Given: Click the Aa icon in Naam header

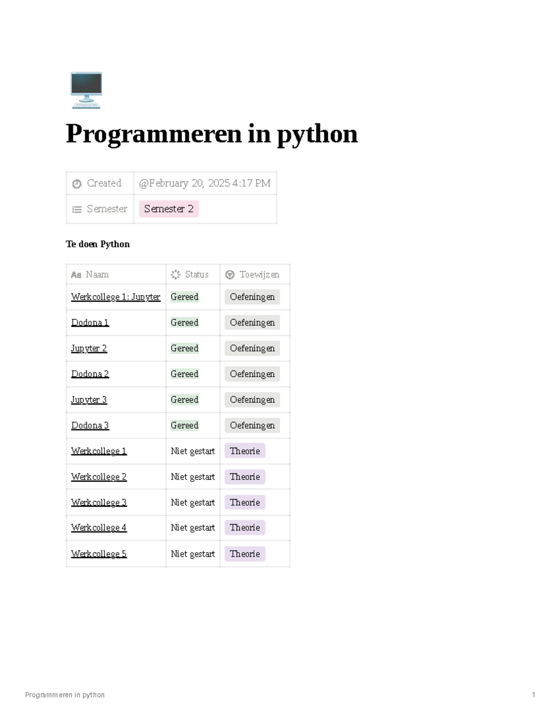Looking at the screenshot, I should [76, 275].
